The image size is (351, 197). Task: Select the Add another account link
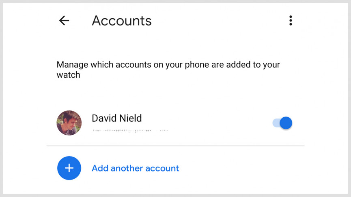(135, 168)
